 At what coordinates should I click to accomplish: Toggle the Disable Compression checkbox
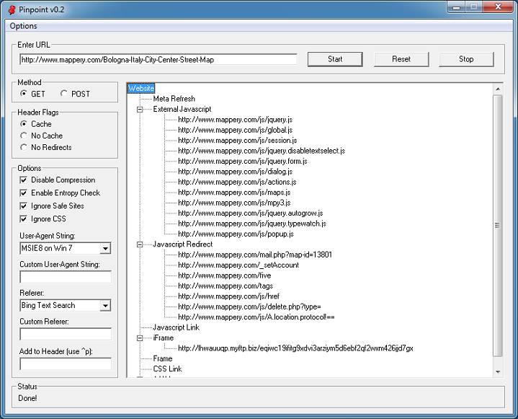click(x=24, y=180)
